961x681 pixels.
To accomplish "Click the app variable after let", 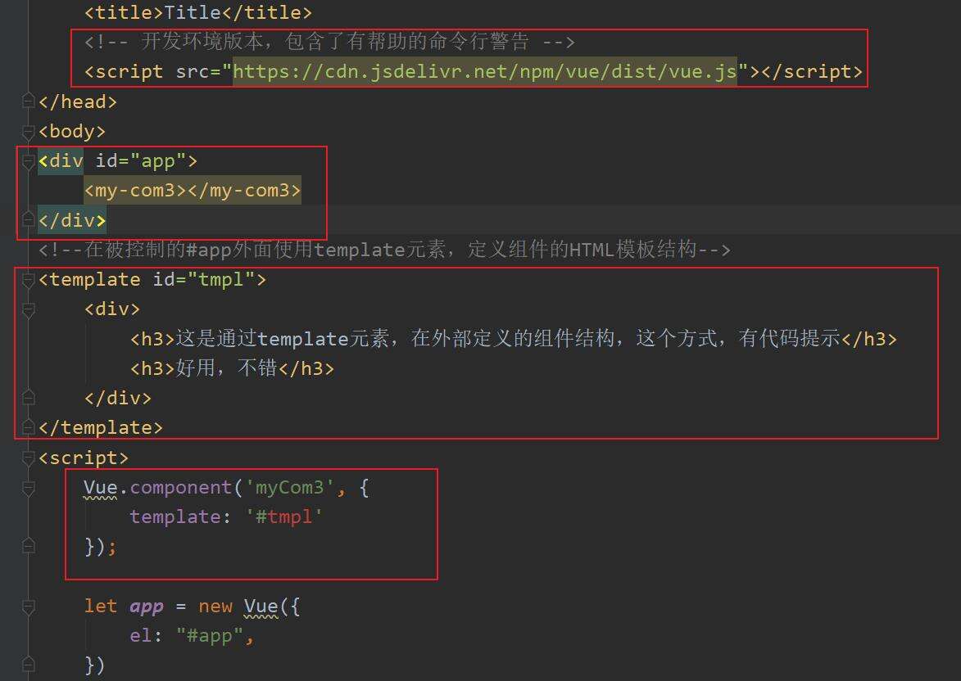I will [x=146, y=607].
